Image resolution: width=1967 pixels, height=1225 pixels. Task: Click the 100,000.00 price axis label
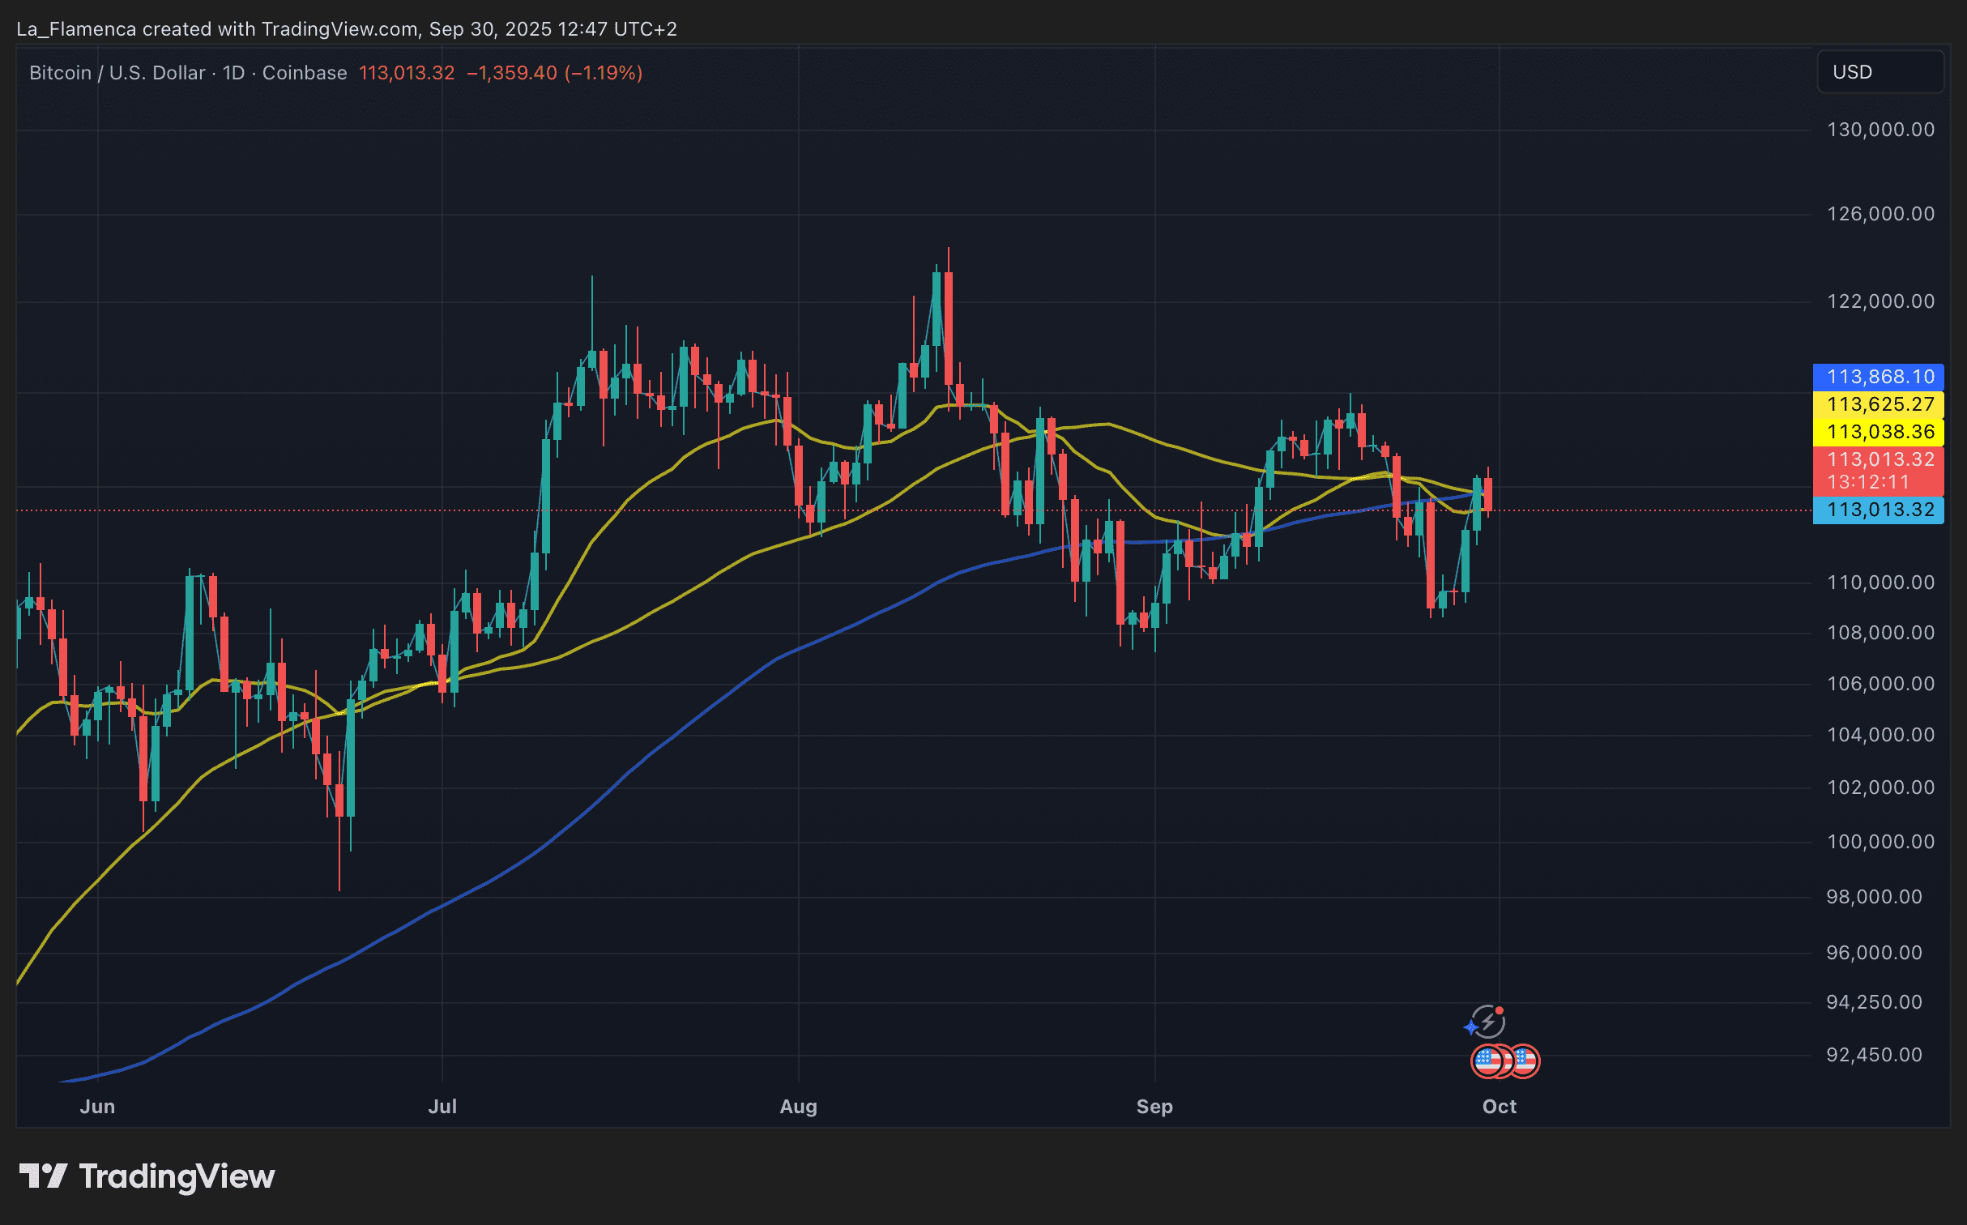tap(1880, 842)
